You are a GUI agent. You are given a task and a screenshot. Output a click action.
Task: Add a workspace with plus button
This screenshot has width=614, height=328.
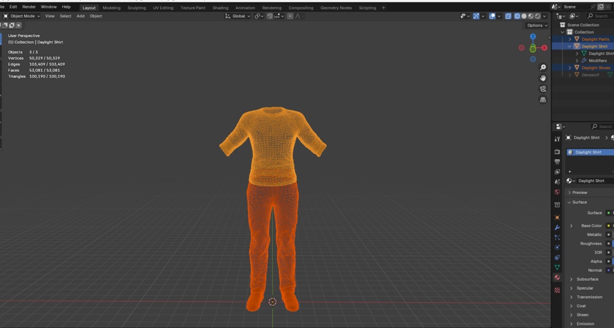[383, 7]
